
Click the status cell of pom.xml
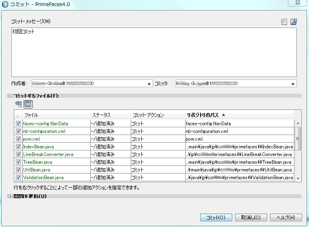tap(110, 139)
